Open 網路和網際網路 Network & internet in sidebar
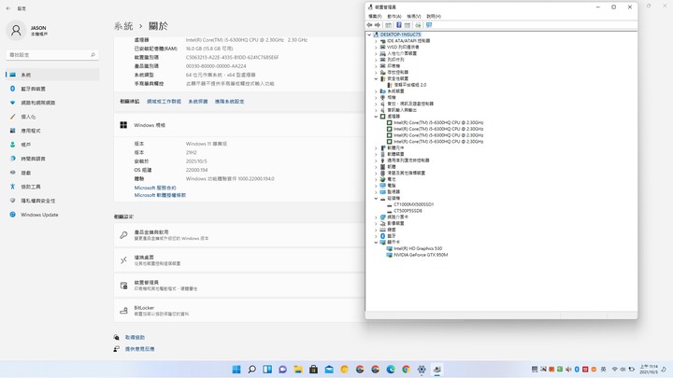 click(x=52, y=103)
